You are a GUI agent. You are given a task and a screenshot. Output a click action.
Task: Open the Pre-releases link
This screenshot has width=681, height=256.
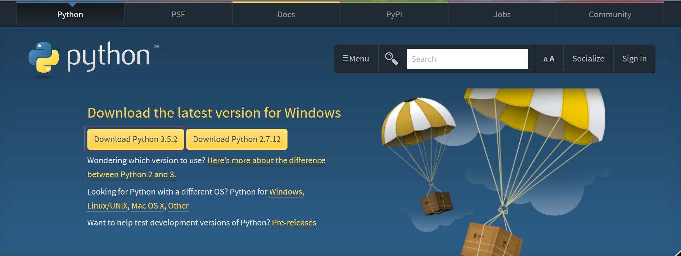pos(294,223)
